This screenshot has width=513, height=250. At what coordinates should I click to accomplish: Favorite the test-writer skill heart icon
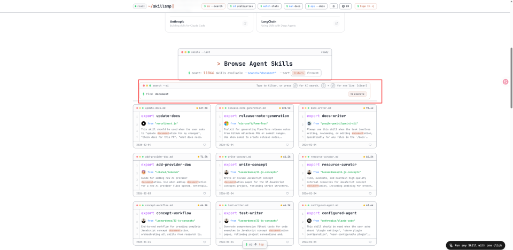(x=287, y=242)
